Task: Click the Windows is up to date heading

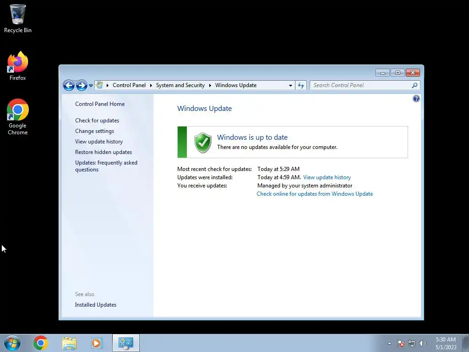Action: click(x=252, y=137)
